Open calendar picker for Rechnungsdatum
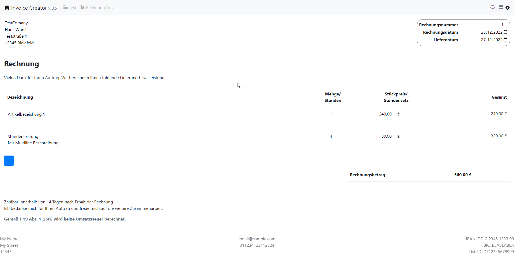Viewport: 514px width, 259px height. click(505, 32)
